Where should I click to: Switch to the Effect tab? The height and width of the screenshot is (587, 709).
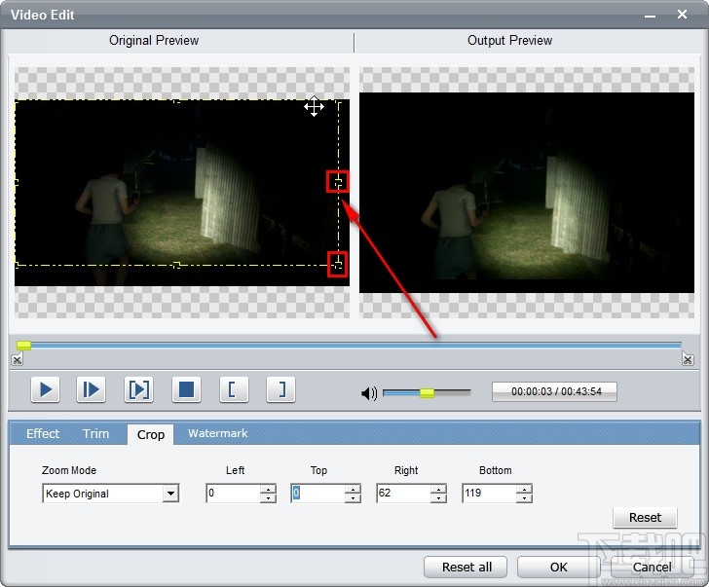pyautogui.click(x=43, y=434)
